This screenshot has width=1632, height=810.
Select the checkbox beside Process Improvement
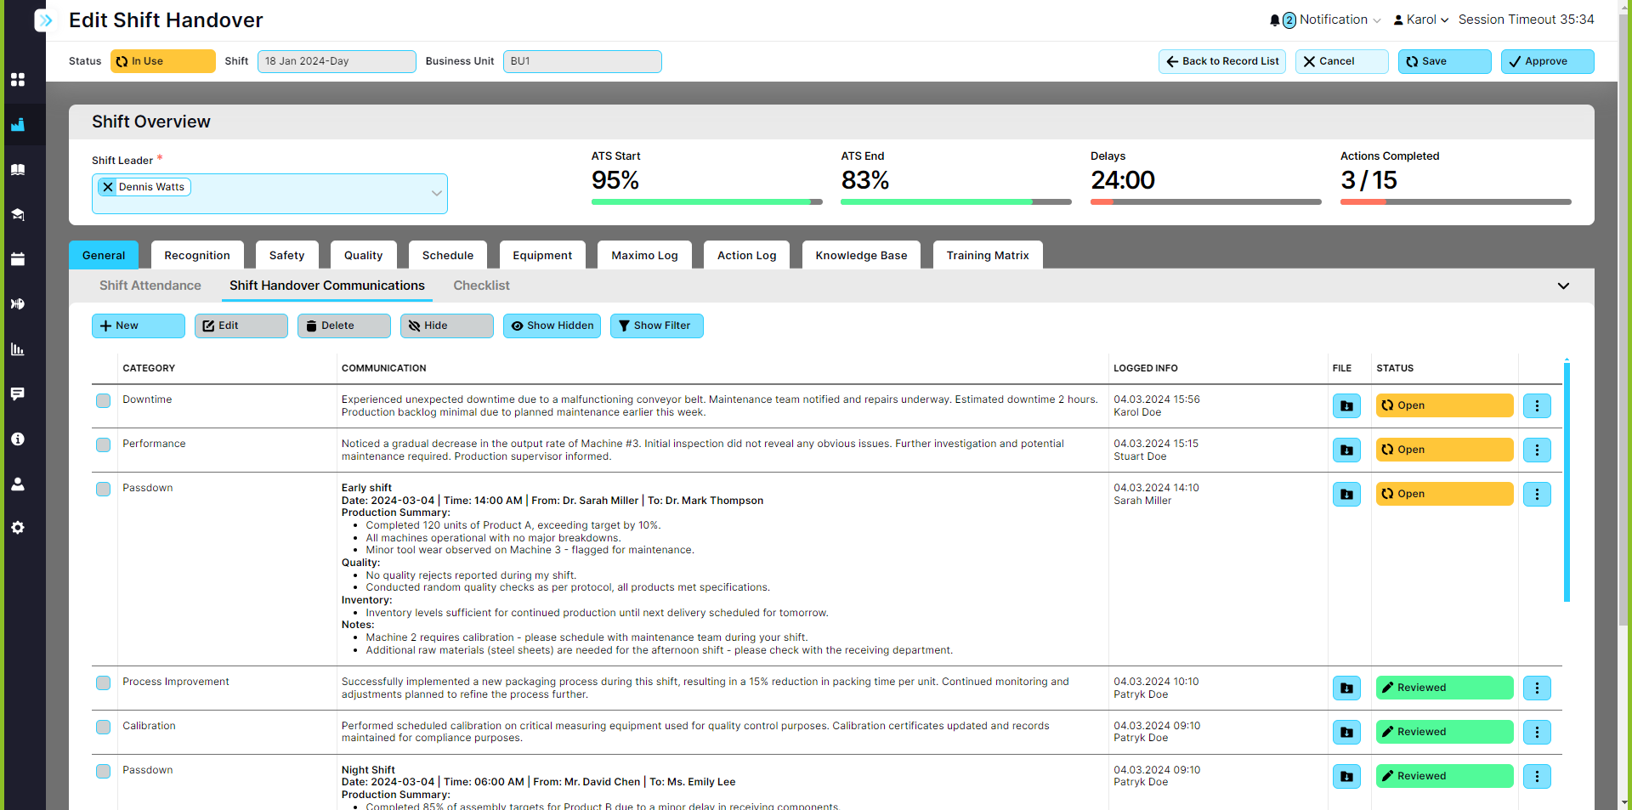(x=103, y=683)
